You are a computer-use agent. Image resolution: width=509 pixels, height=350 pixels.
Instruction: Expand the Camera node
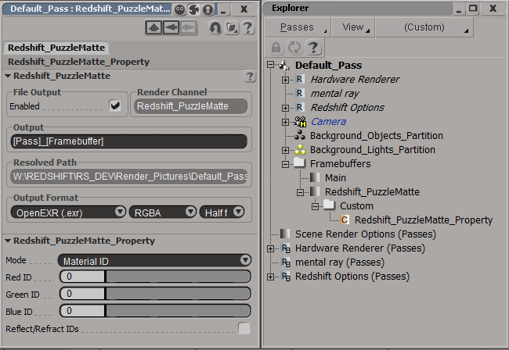[x=285, y=122]
